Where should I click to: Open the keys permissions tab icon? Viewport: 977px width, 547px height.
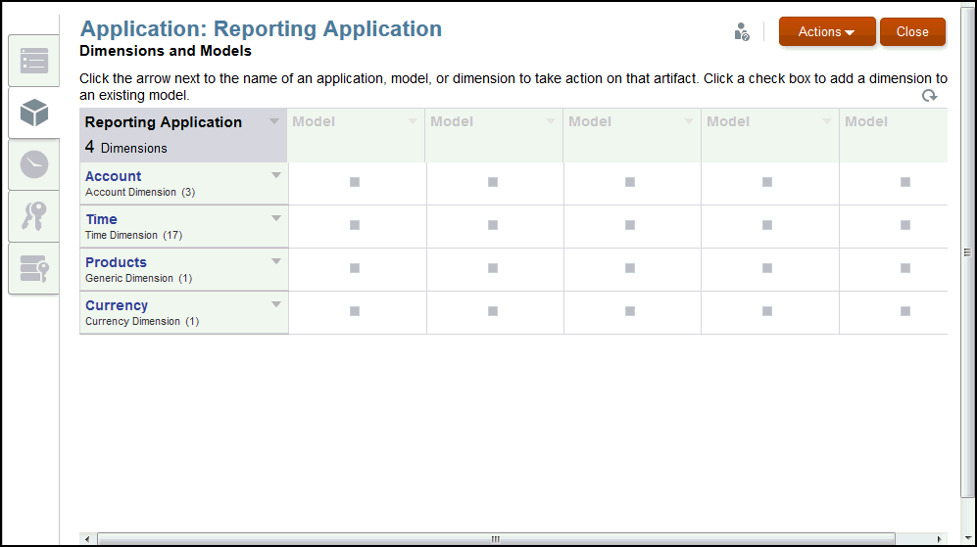34,216
